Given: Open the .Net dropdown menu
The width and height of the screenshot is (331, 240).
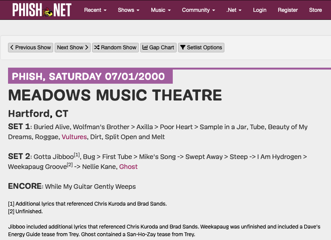Looking at the screenshot, I should point(234,10).
